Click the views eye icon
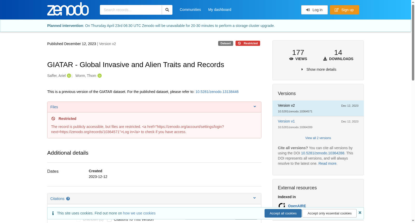 (x=291, y=59)
